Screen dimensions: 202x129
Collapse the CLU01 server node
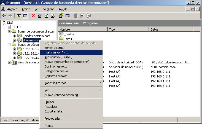click(4, 27)
